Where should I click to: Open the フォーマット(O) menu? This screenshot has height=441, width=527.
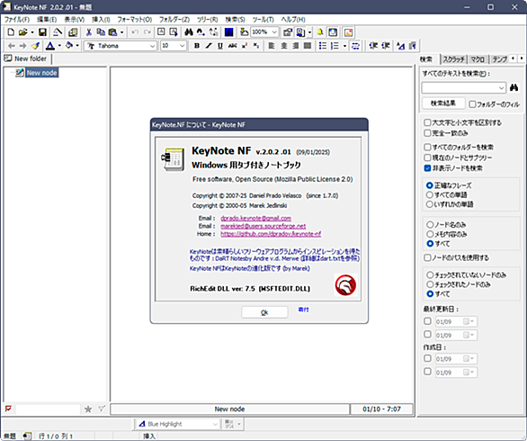tap(134, 20)
